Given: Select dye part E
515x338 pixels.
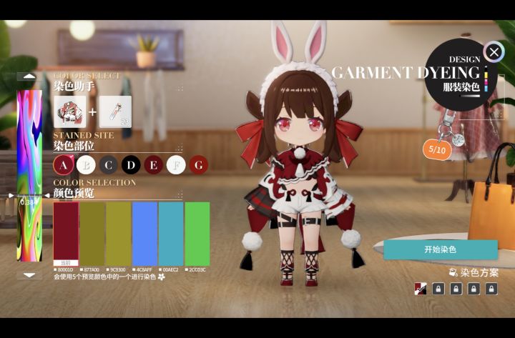Looking at the screenshot, I should pos(153,165).
